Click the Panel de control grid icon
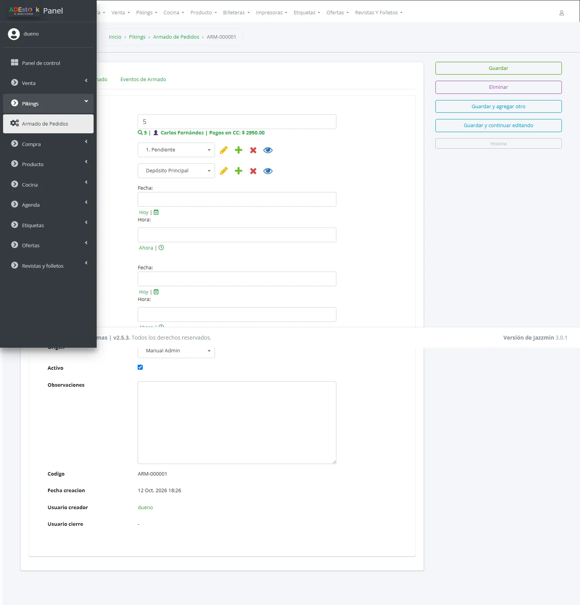The width and height of the screenshot is (580, 605). coord(15,63)
